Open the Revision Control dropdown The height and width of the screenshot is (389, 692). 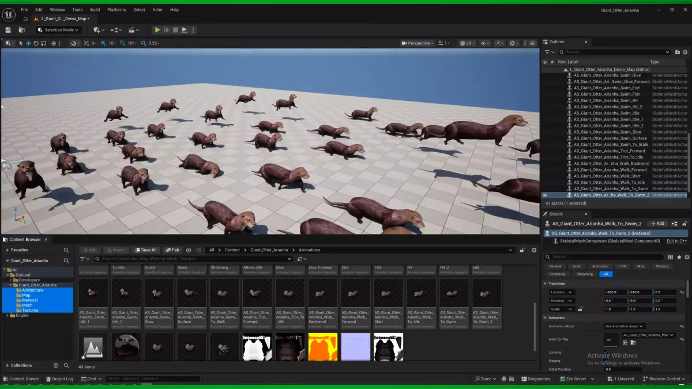coord(664,379)
